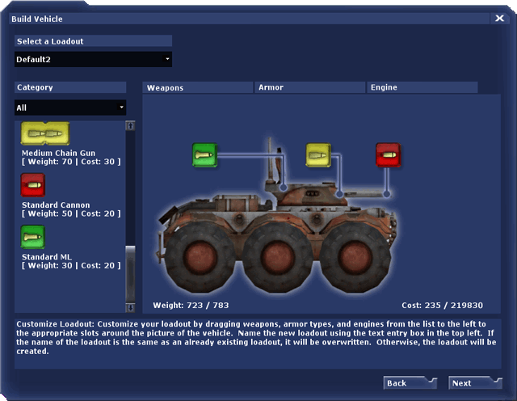Select the red Standard Cannon icon in list
Screen dimensions: 517x401
(x=33, y=185)
